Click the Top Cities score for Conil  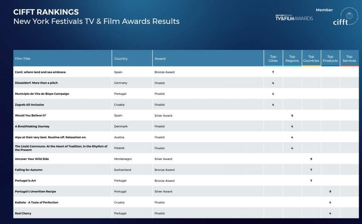273,72
